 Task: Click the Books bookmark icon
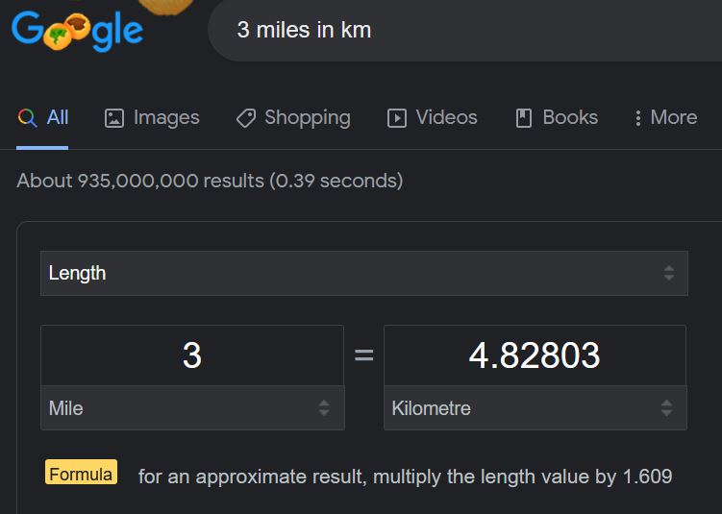pos(524,118)
